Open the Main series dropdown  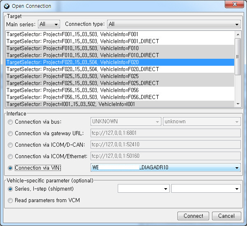49,24
